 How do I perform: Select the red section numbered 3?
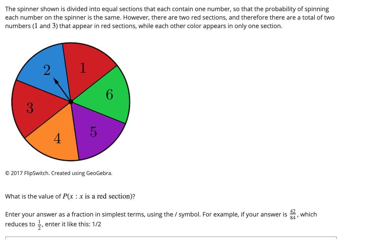[33, 108]
